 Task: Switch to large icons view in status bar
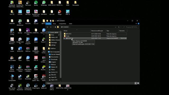138,83
